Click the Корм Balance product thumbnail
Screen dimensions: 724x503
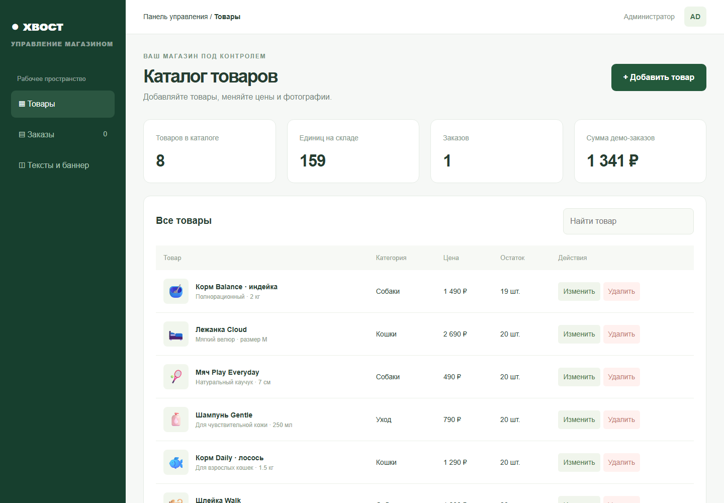pos(176,291)
